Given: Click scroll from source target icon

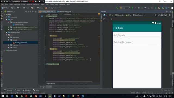Looking at the screenshot, I should (x=26, y=11).
